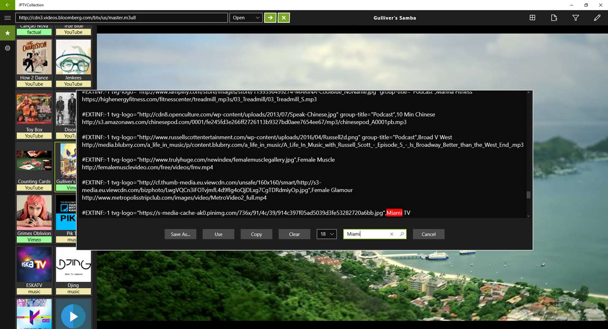Click the green go arrow button
Screen dimensions: 608x329
tap(270, 18)
